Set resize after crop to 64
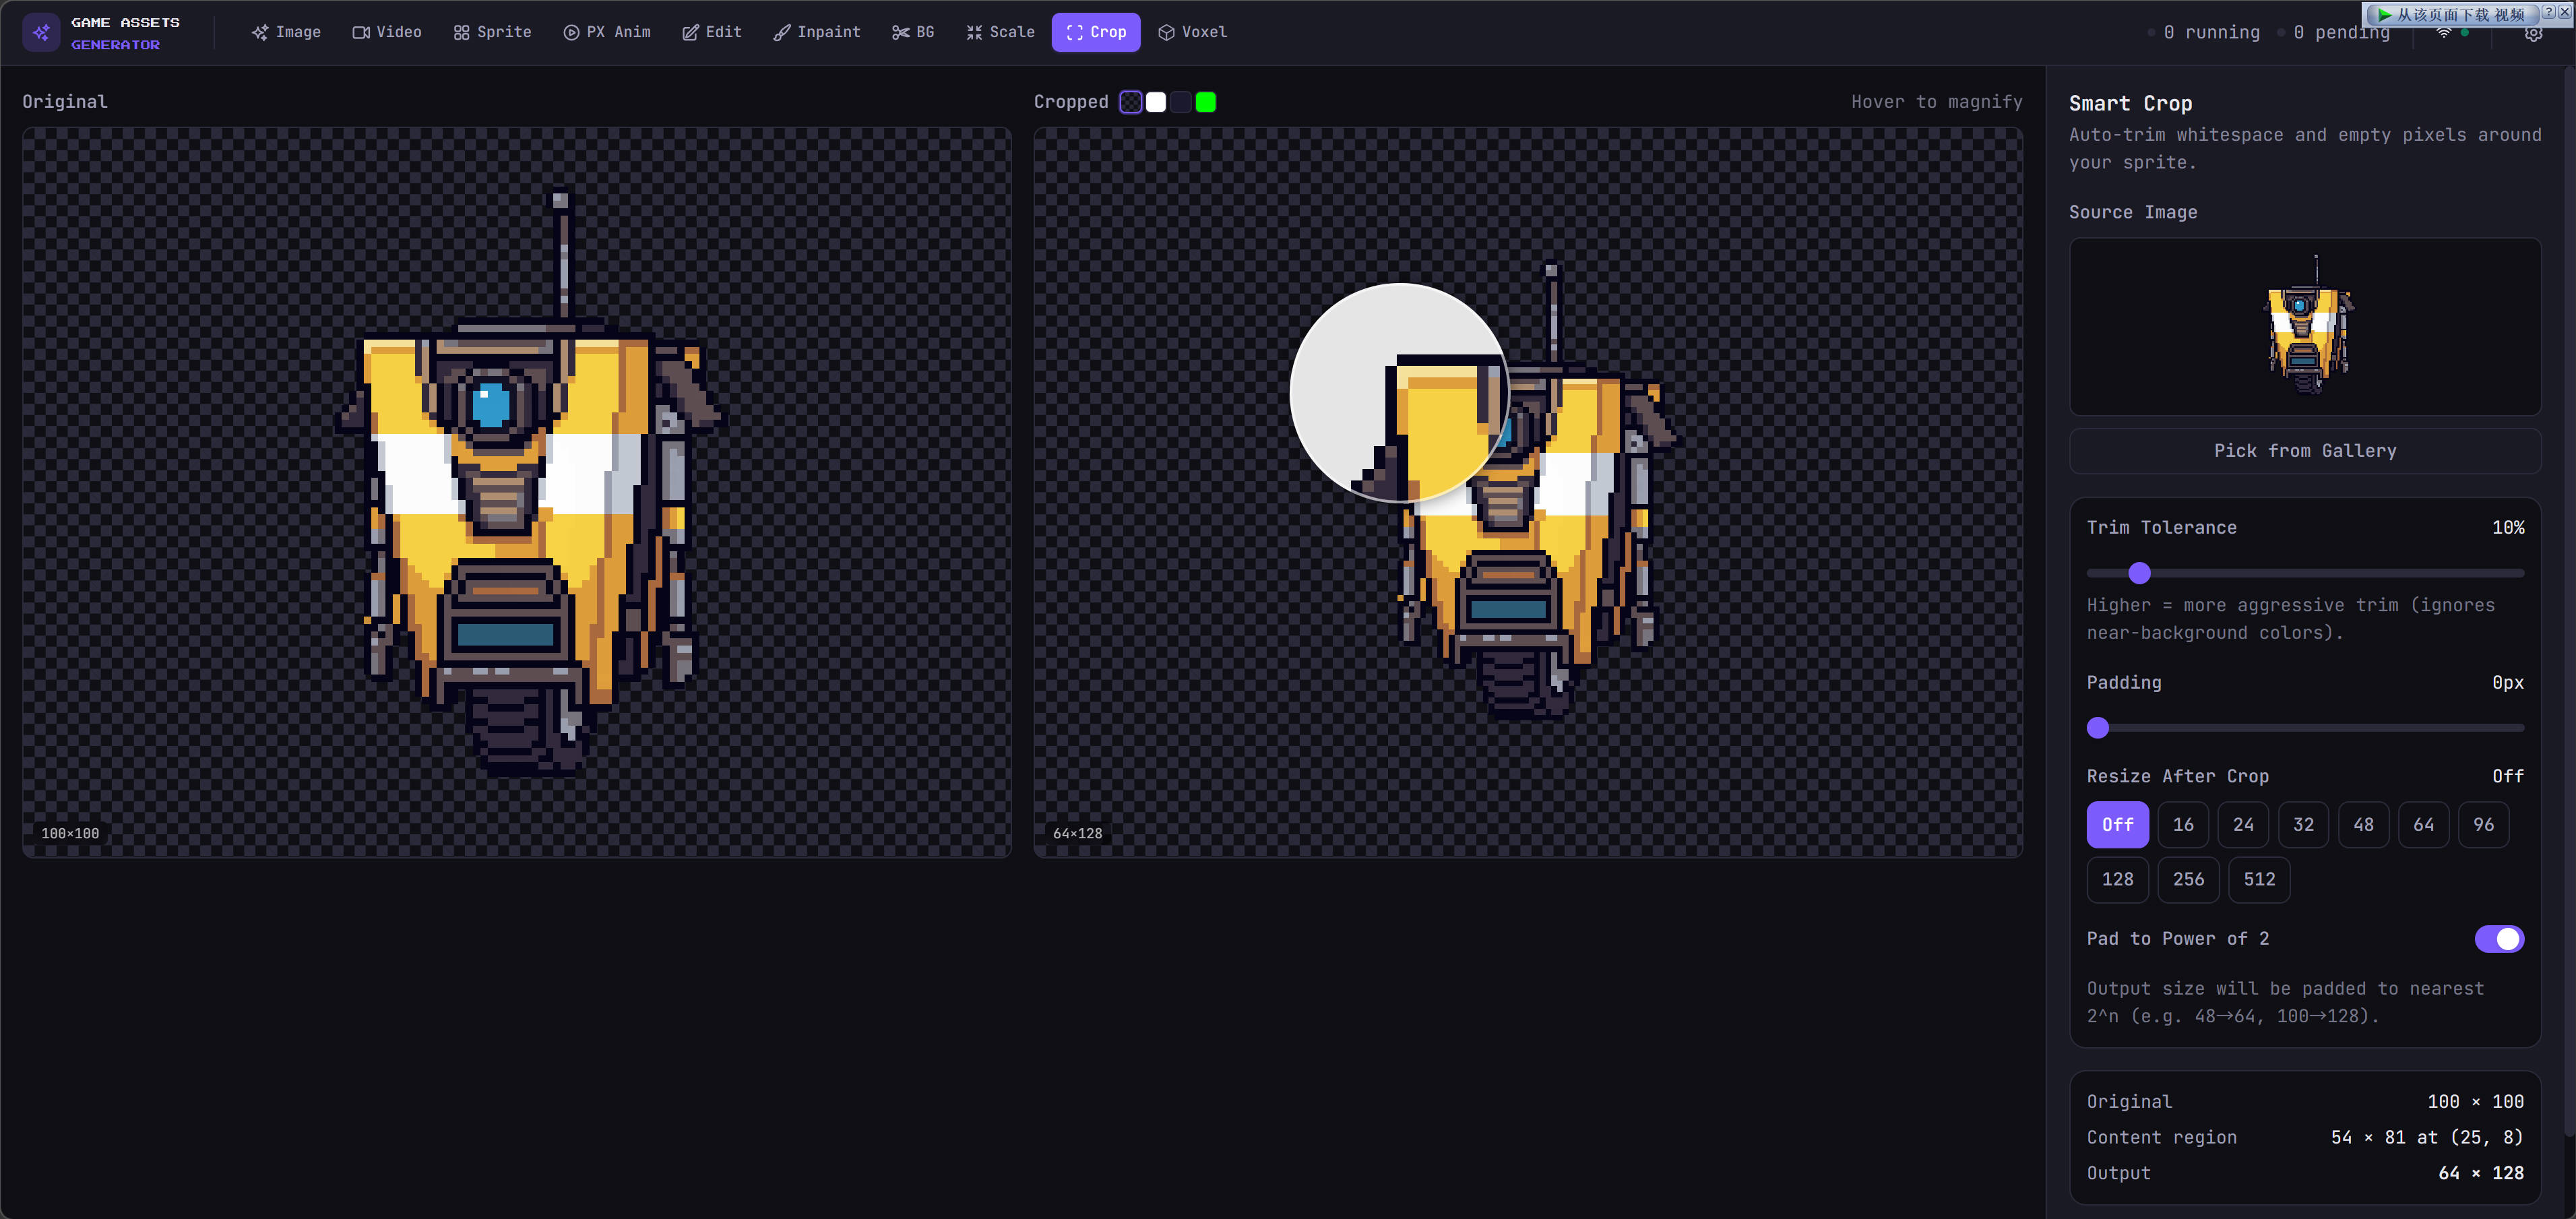Viewport: 2576px width, 1219px height. click(x=2423, y=824)
